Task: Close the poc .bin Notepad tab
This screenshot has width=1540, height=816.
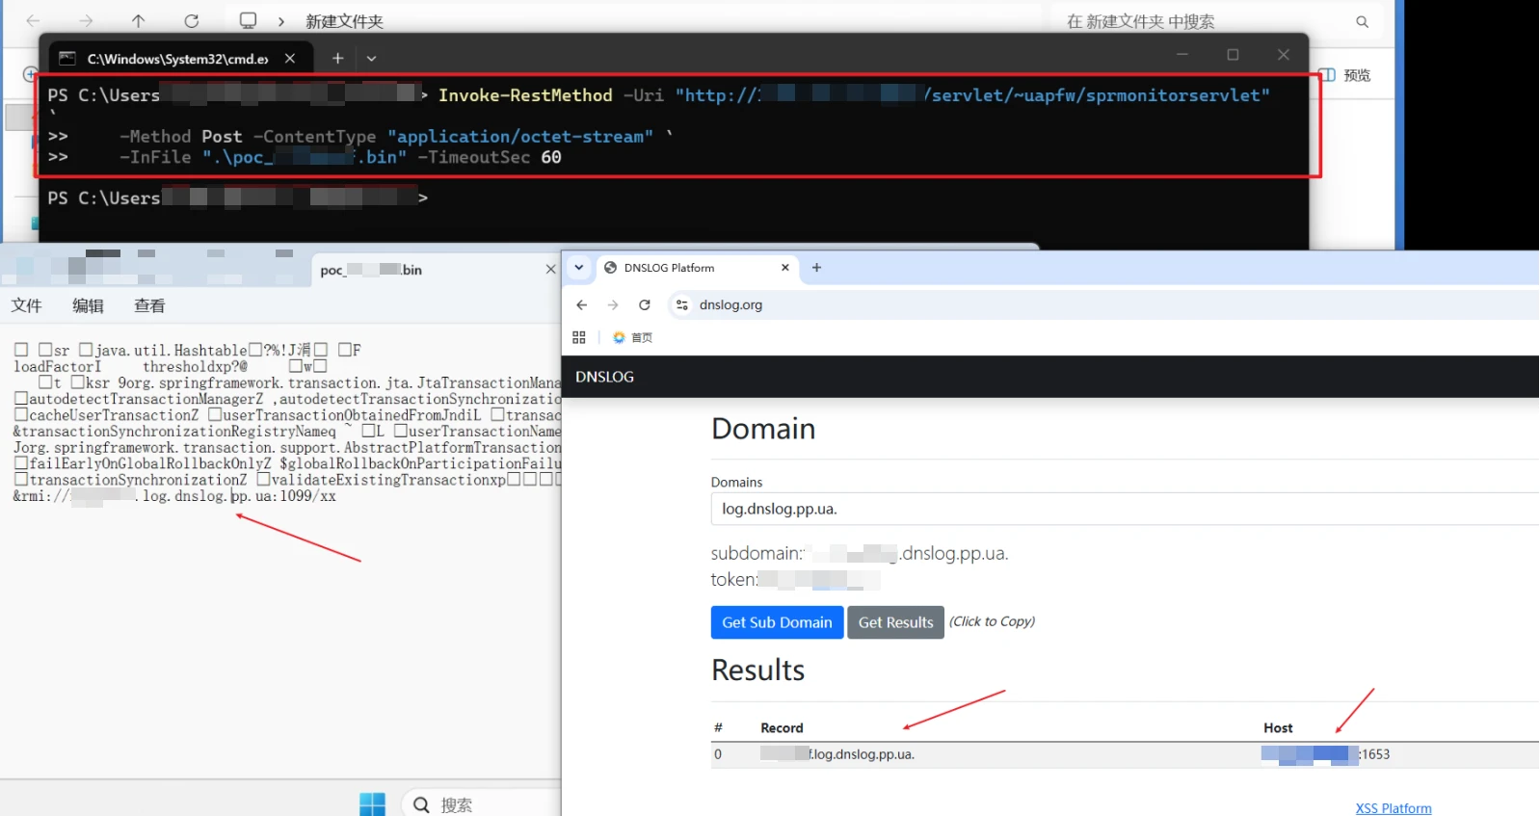Action: click(x=550, y=270)
